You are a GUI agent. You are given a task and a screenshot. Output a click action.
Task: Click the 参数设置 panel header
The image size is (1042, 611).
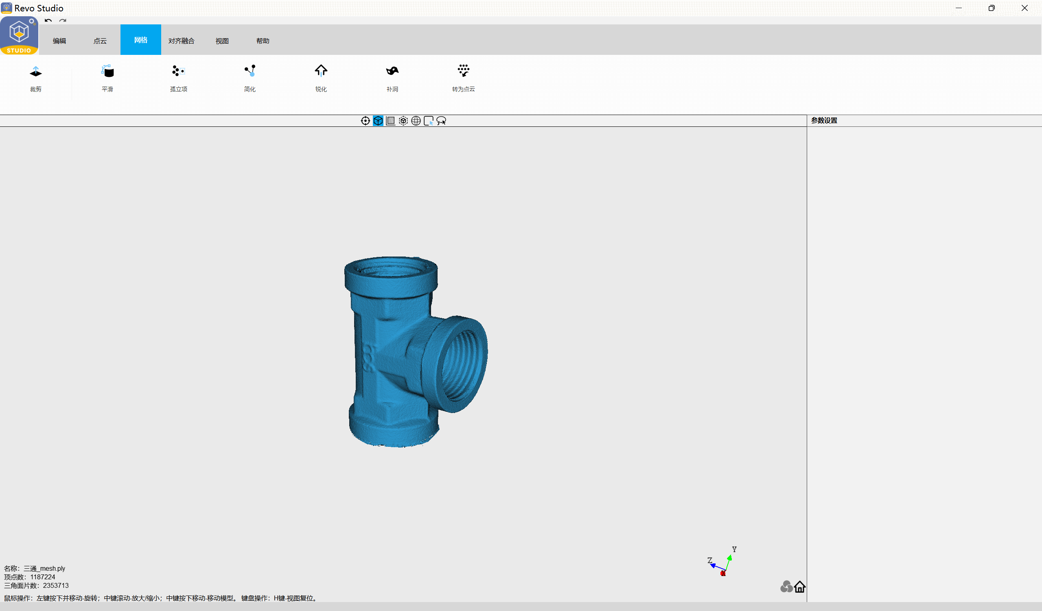click(x=824, y=121)
